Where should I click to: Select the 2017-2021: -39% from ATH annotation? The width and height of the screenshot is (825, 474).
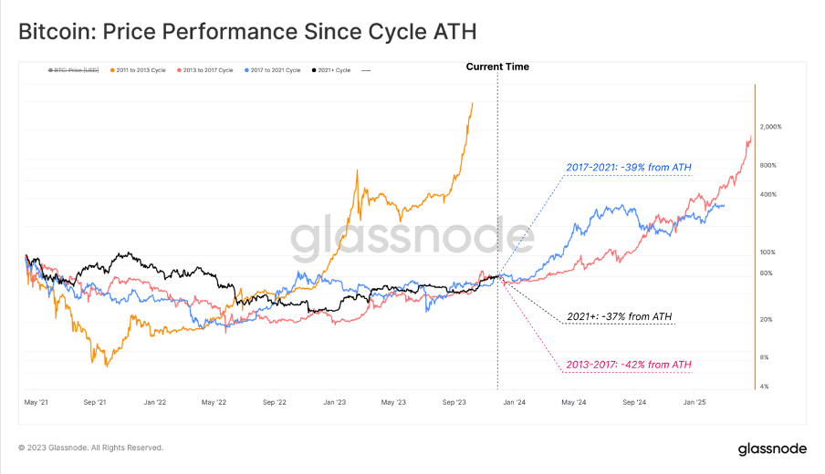[629, 166]
